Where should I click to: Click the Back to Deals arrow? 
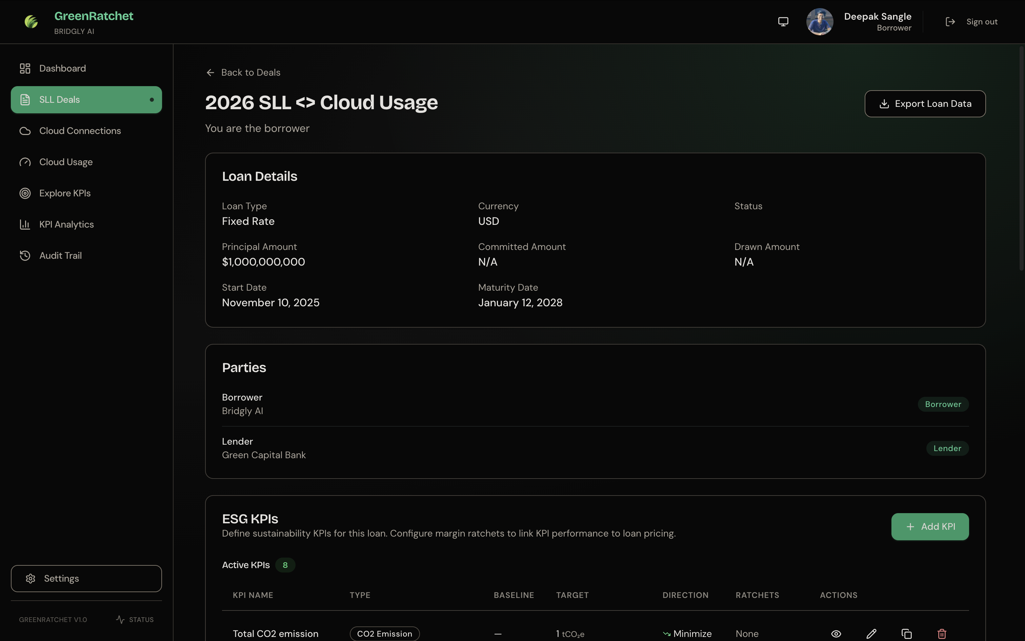pos(210,73)
